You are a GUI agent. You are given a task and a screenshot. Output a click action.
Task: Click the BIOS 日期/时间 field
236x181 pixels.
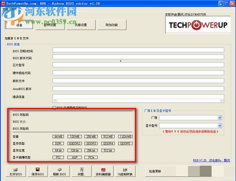[138, 50]
